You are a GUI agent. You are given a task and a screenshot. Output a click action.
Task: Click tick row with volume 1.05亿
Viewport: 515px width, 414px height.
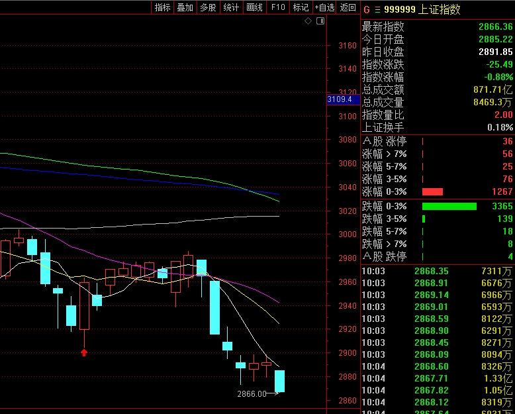[438, 390]
